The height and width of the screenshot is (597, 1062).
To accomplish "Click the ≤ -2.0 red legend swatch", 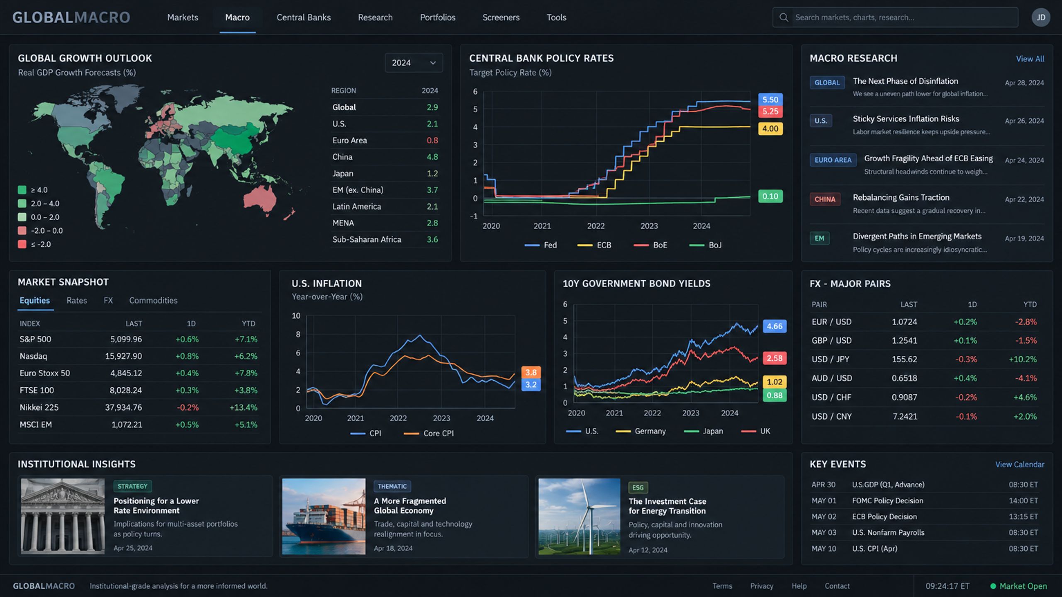I will pyautogui.click(x=22, y=244).
